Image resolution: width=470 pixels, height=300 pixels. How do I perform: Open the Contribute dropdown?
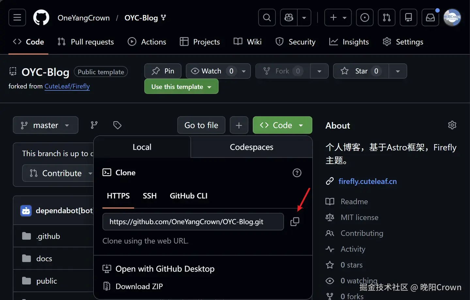coord(58,173)
